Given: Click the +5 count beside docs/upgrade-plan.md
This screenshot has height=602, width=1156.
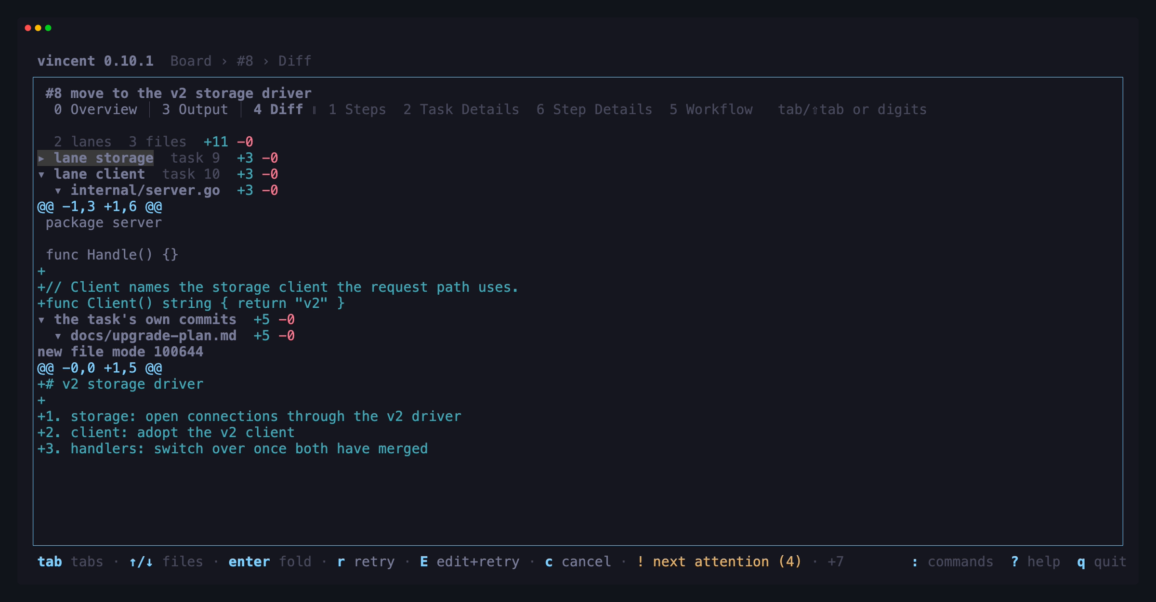Looking at the screenshot, I should [x=262, y=336].
